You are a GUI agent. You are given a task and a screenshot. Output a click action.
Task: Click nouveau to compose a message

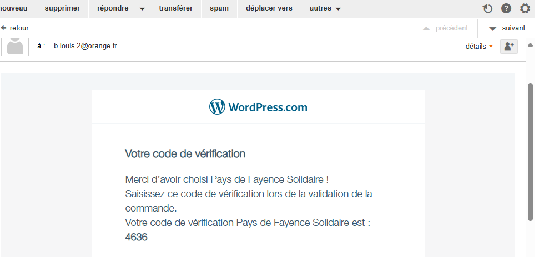(x=14, y=8)
